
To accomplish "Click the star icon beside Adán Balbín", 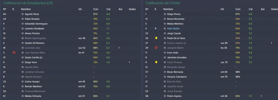I will click(x=156, y=28).
